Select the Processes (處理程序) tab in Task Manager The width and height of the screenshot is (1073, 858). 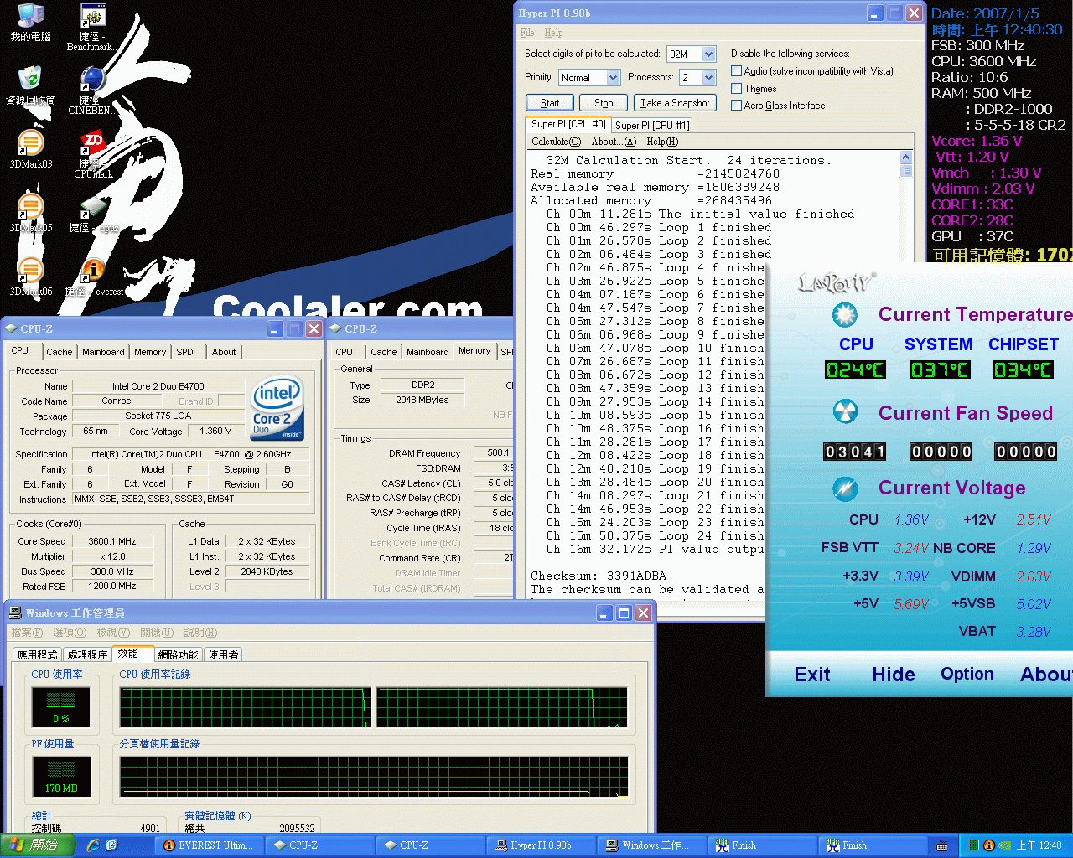[x=88, y=654]
